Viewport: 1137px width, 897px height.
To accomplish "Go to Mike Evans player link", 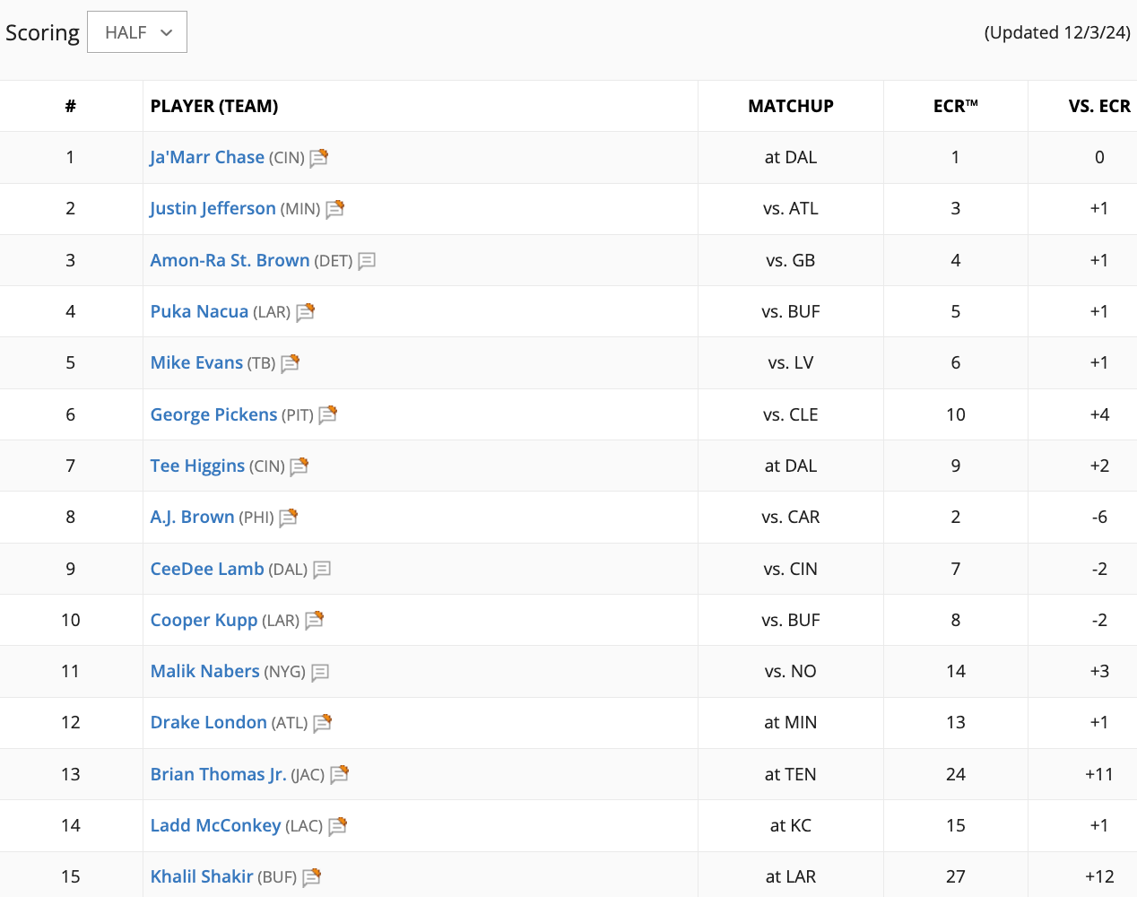I will (x=196, y=362).
